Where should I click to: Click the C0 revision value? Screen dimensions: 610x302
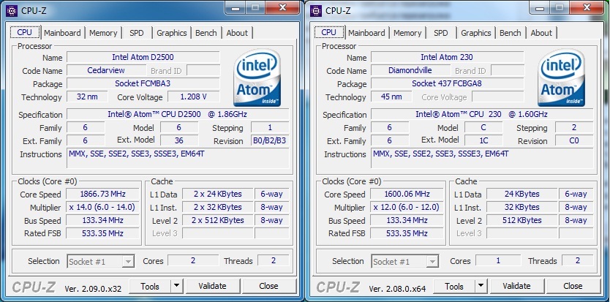(x=574, y=140)
